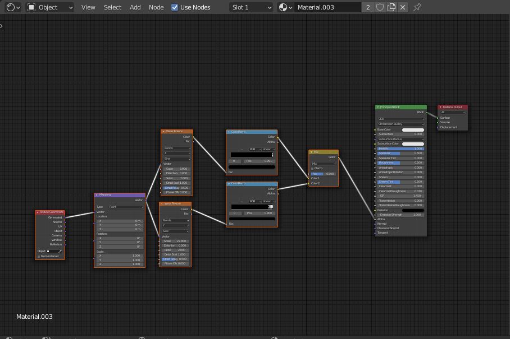Enable Clamp in the Mix node
The height and width of the screenshot is (339, 510).
(312, 169)
